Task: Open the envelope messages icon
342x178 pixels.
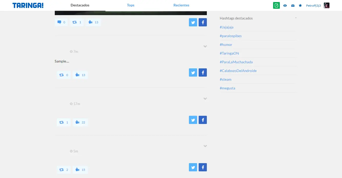Action: click(293, 5)
